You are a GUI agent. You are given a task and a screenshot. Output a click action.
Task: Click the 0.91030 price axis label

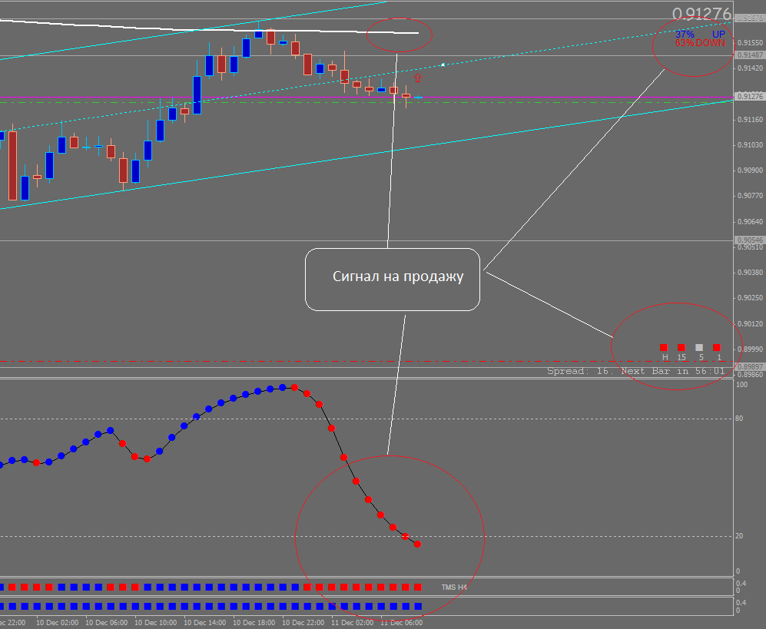[749, 145]
